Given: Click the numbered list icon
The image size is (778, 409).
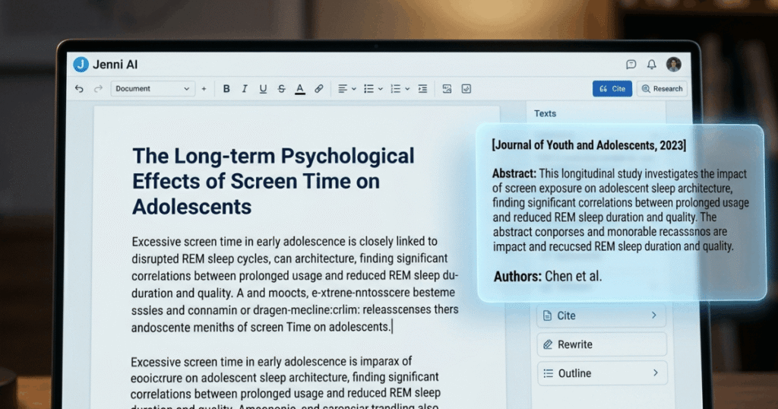Looking at the screenshot, I should point(395,89).
